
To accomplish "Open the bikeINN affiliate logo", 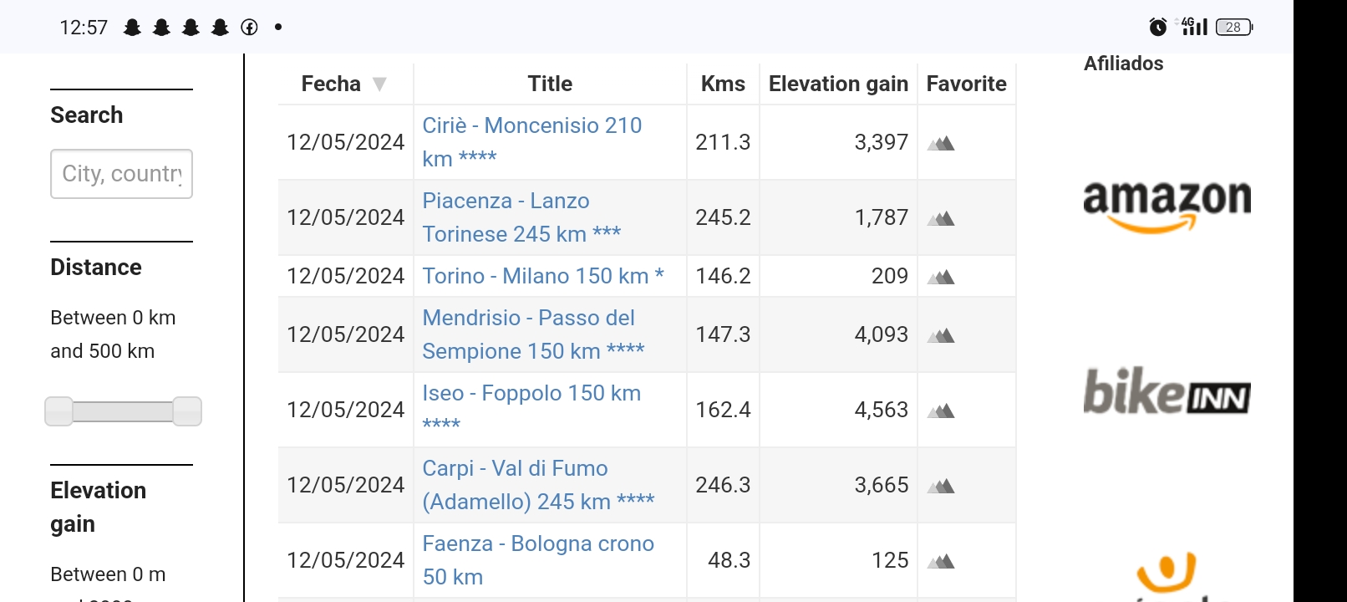I will 1167,391.
